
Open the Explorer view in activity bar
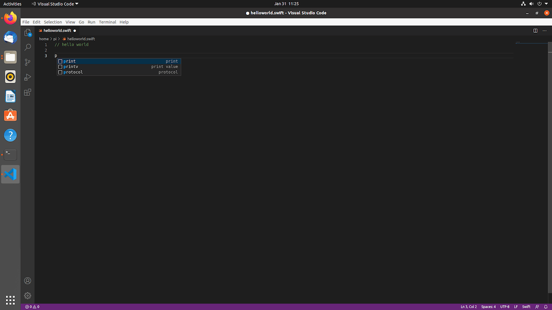pyautogui.click(x=28, y=33)
